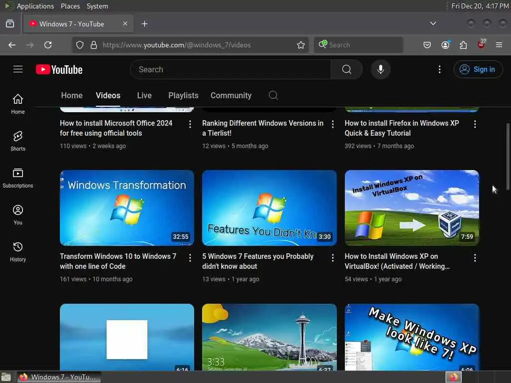
Task: Play Make Windows XP look like 7 thumbnail
Action: tap(412, 337)
